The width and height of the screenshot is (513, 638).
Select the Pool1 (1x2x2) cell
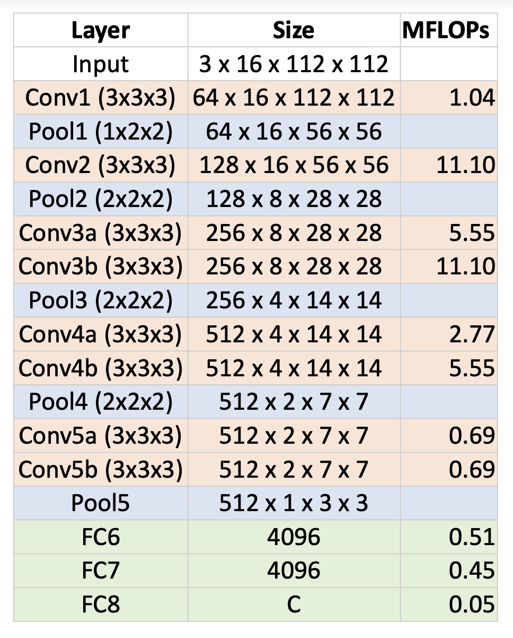(100, 132)
